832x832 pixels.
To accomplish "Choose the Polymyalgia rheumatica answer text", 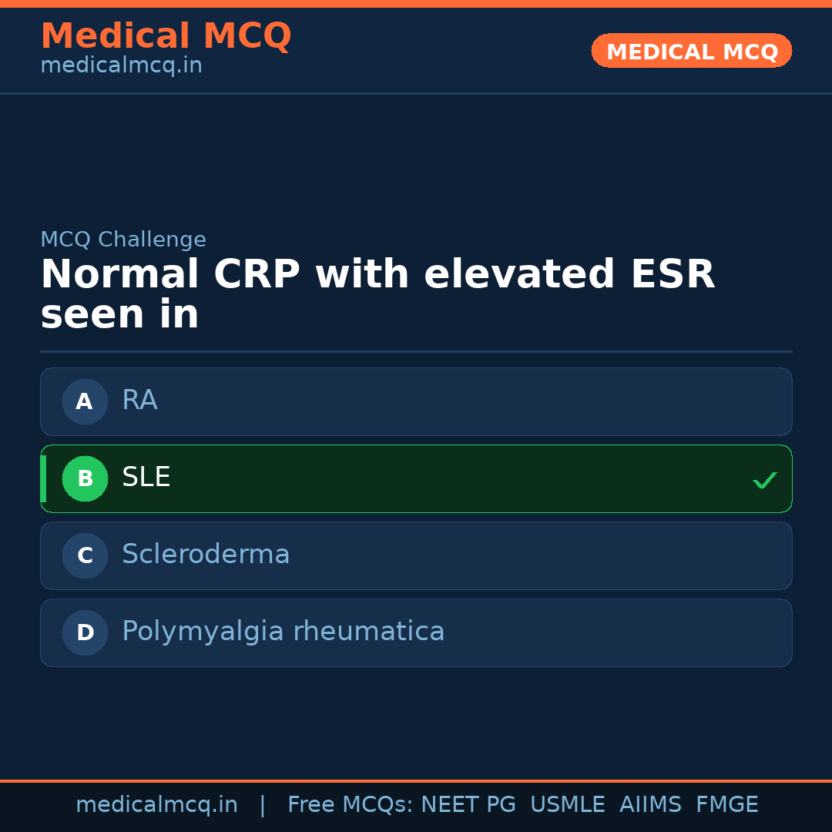I will point(283,632).
